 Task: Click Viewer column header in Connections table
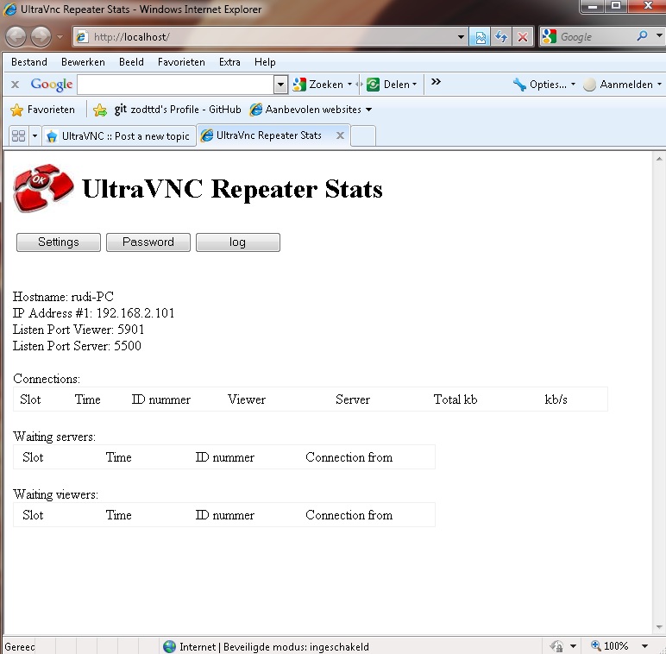pos(247,399)
